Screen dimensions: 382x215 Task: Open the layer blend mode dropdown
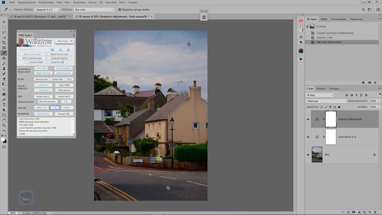326,101
